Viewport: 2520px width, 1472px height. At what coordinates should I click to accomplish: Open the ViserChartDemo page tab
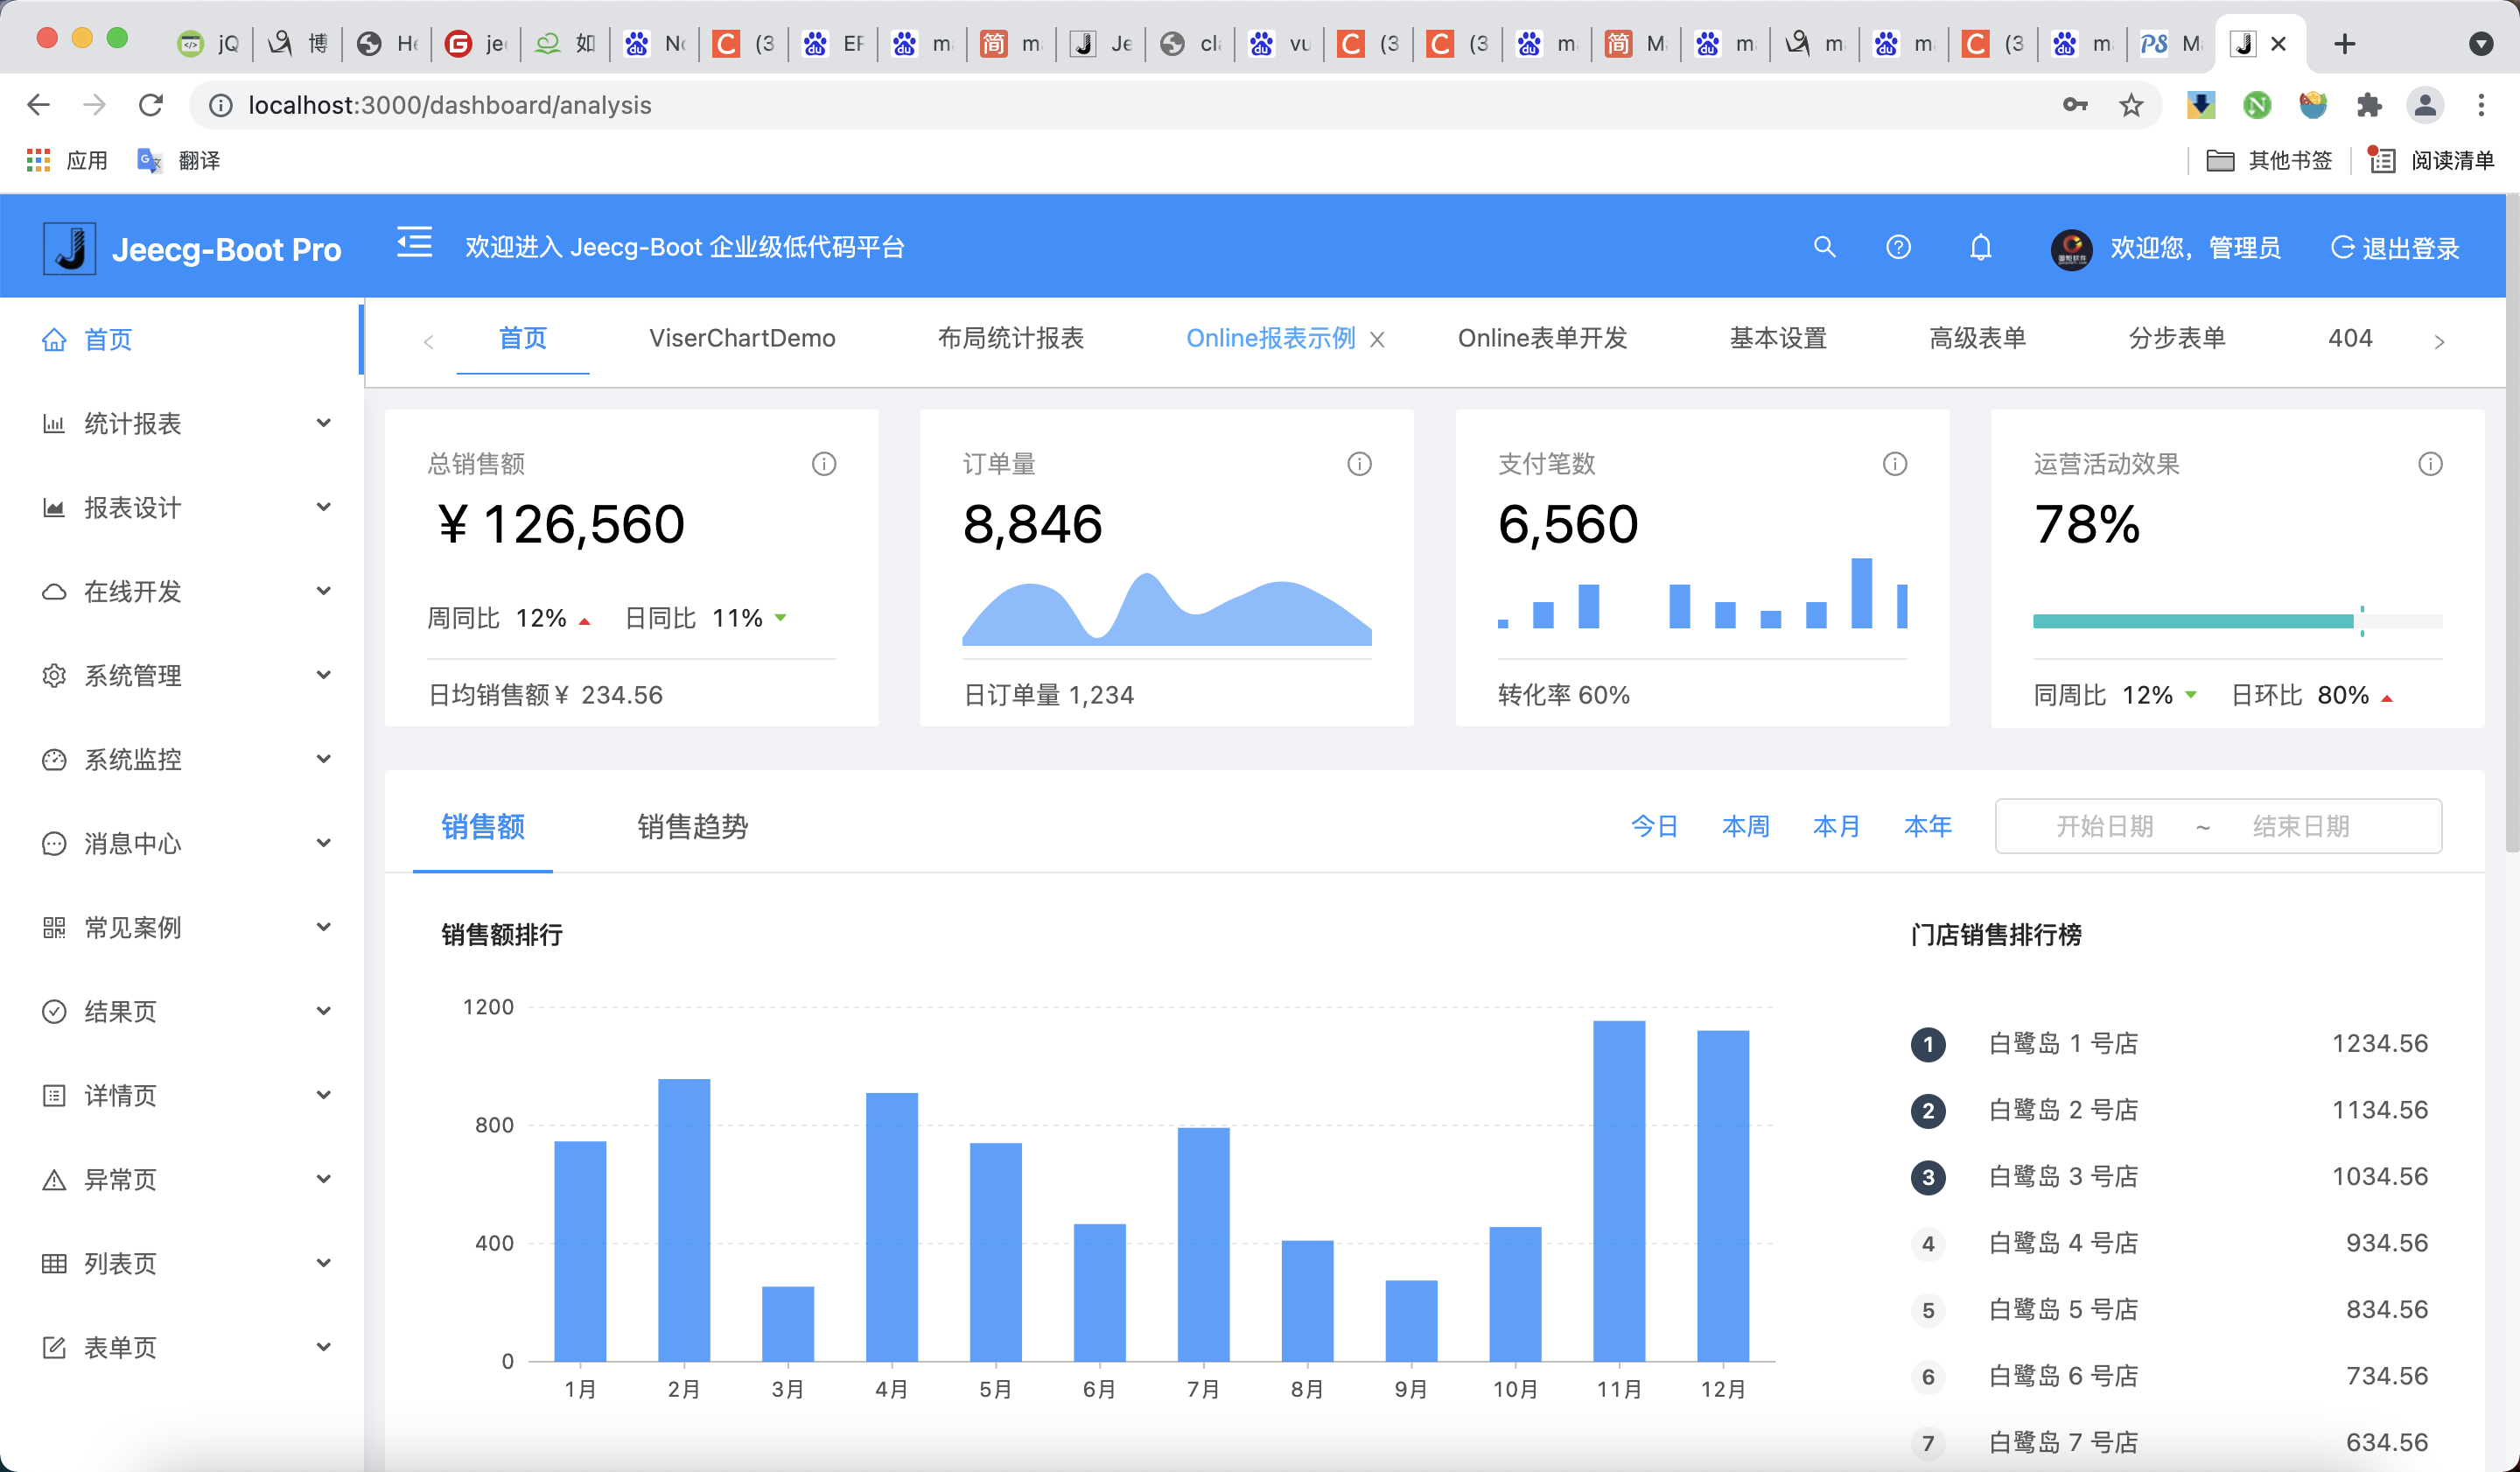(742, 338)
